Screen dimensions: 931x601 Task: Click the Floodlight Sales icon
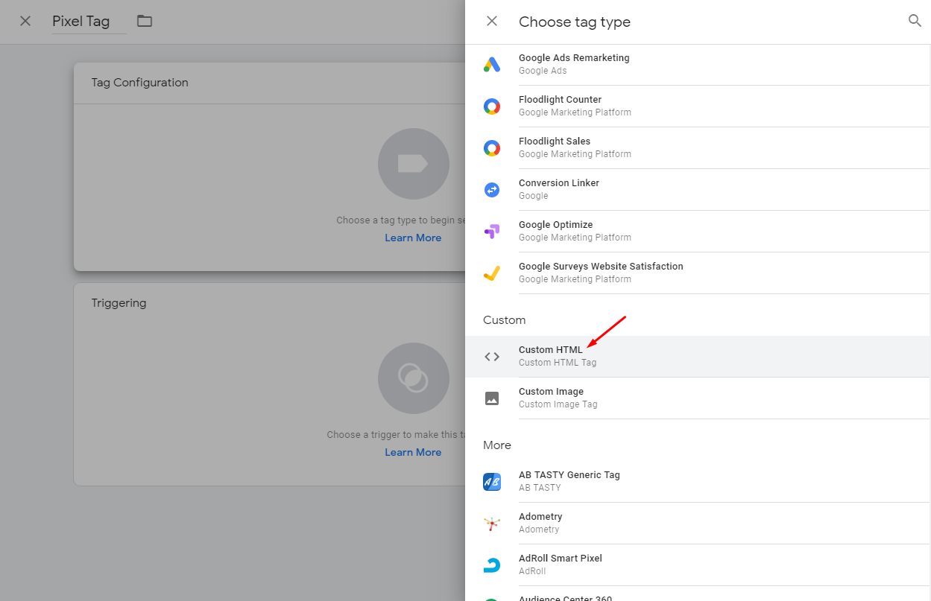[x=492, y=148]
